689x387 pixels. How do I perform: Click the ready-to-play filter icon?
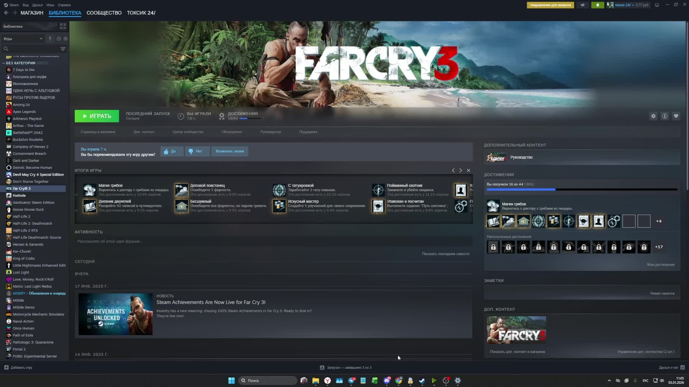66,39
